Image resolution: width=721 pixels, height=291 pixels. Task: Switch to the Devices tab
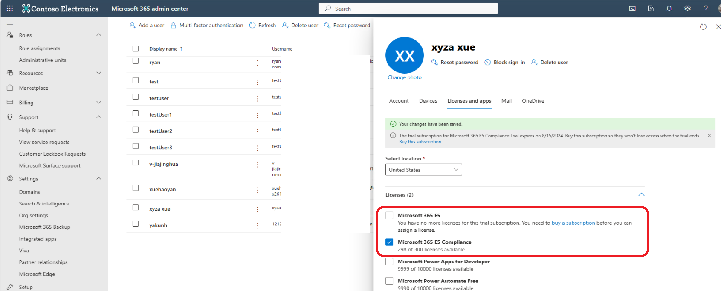(428, 101)
